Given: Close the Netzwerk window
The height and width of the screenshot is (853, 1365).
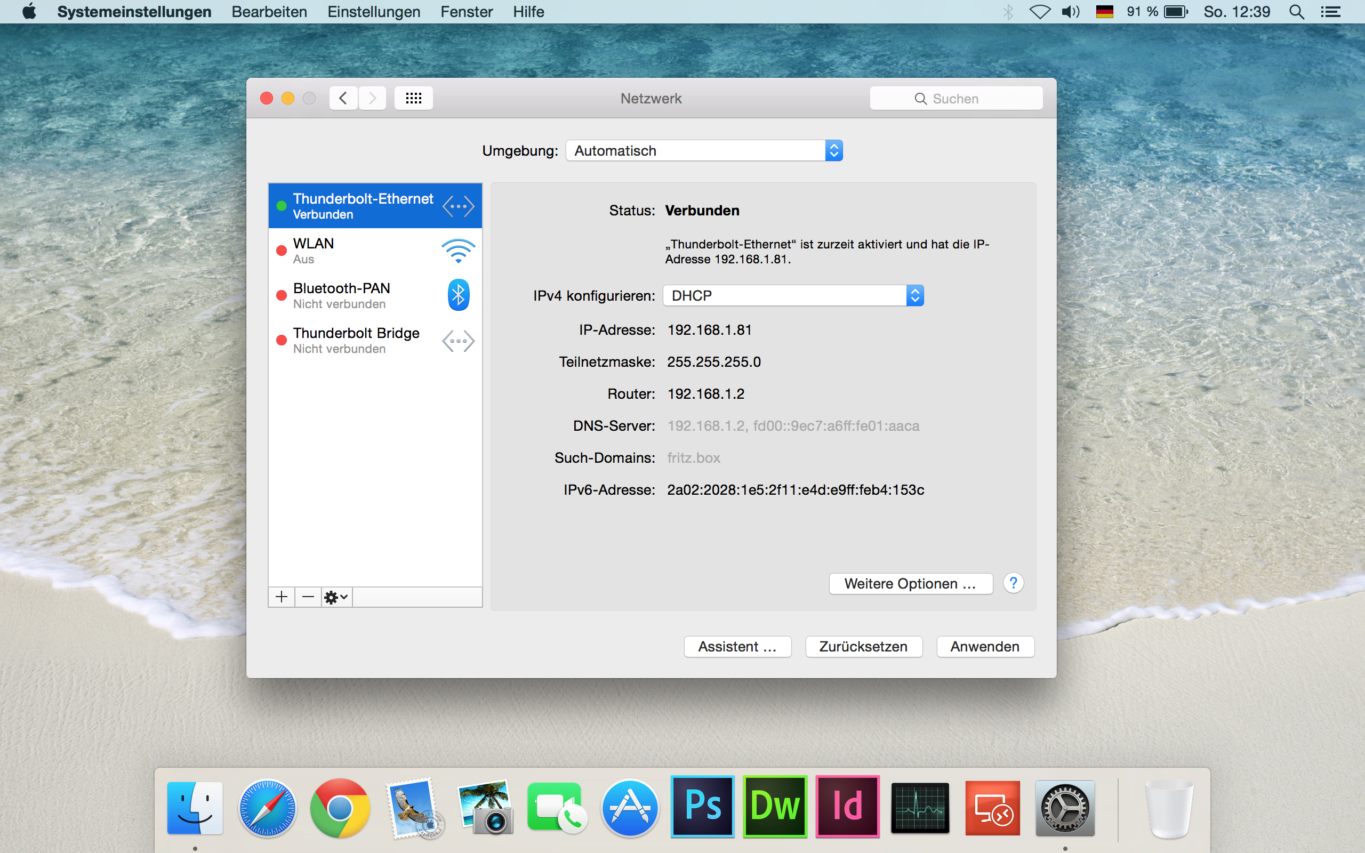Looking at the screenshot, I should point(267,98).
